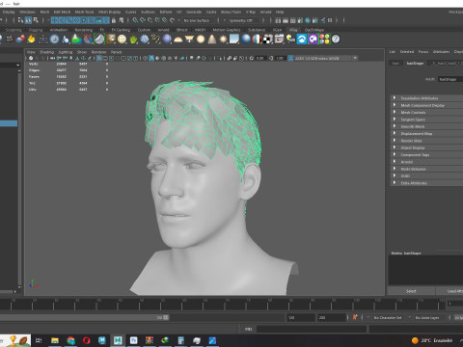Screen dimensions: 463x347
Task: Switch to the Rendering shelf tab
Action: 84,30
